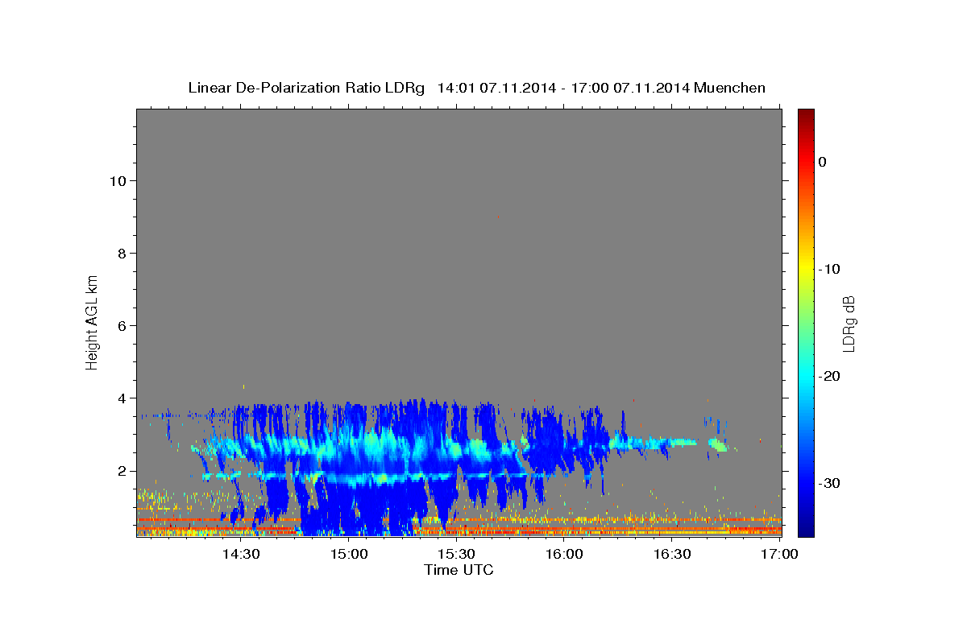Click the green section of the colorbar

806,322
